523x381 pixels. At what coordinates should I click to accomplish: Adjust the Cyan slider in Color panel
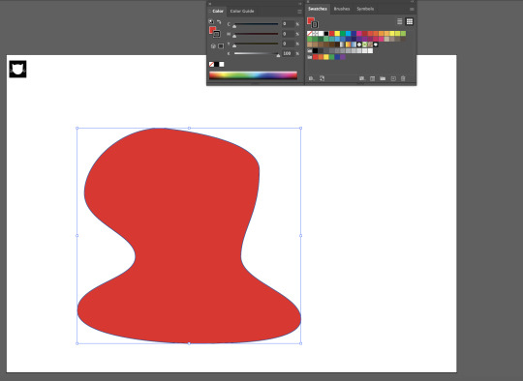point(256,24)
